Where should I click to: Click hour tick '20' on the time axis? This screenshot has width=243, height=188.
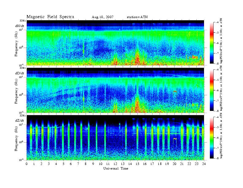[x=175, y=164]
